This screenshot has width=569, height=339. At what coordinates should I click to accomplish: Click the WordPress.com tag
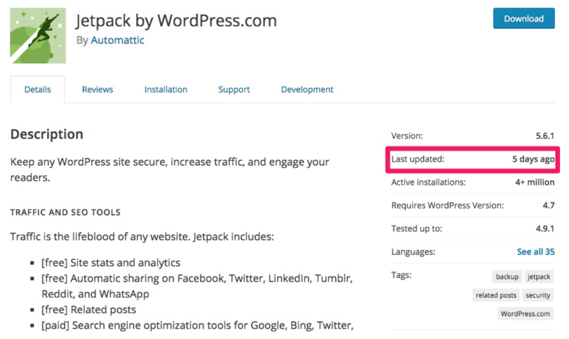pos(525,314)
